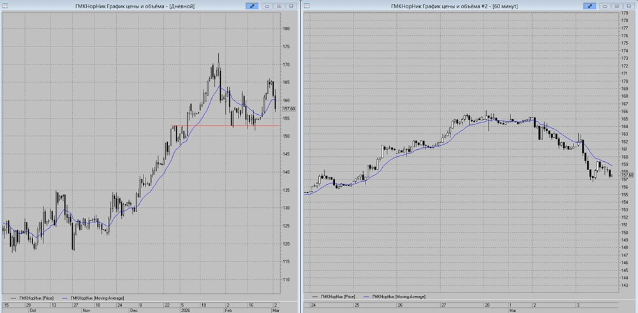Click the date 28 on the 60-minute time axis

487,305
